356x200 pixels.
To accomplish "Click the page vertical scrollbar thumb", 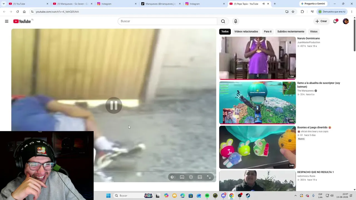I will tap(354, 35).
